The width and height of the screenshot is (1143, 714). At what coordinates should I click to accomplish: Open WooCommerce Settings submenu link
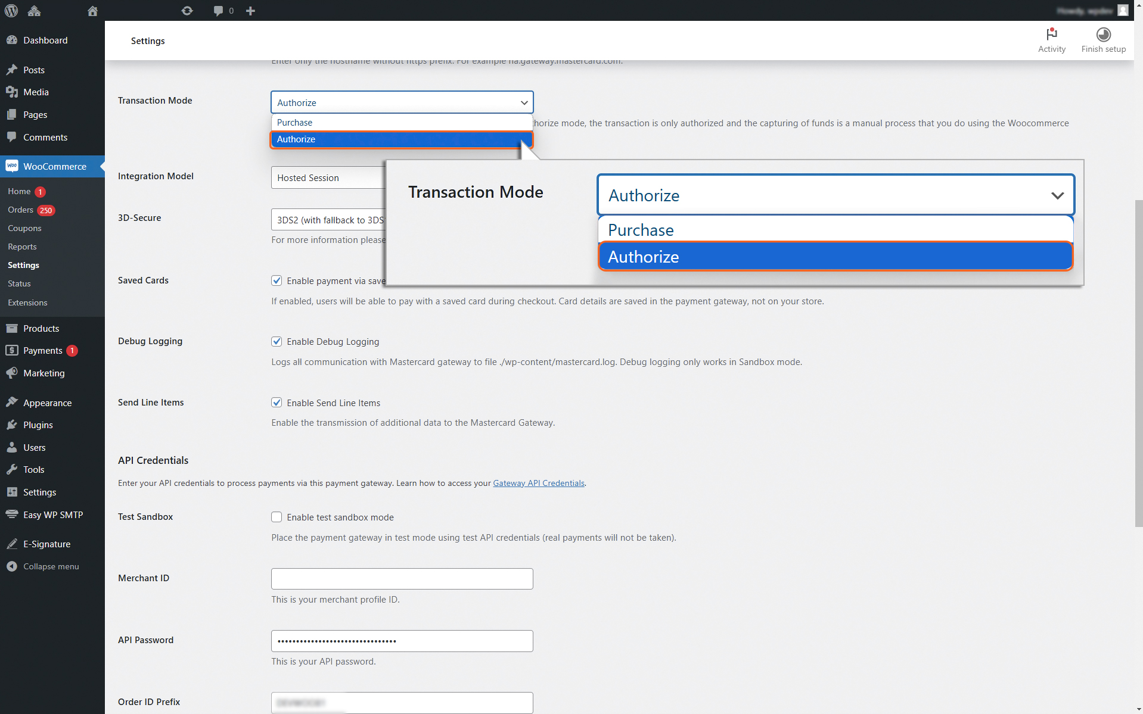pyautogui.click(x=23, y=265)
